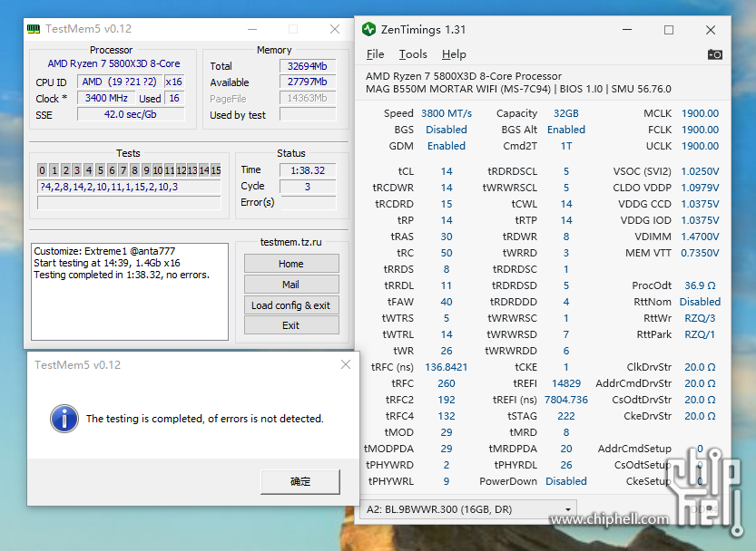
Task: Open the File menu in ZenTimings
Action: (375, 54)
